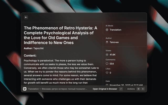Screen dimensions: 168x105
Task: Click the calendar icon under Date
Action: click(107, 85)
